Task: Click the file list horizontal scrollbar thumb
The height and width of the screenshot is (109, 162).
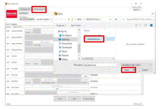Action: point(88,59)
